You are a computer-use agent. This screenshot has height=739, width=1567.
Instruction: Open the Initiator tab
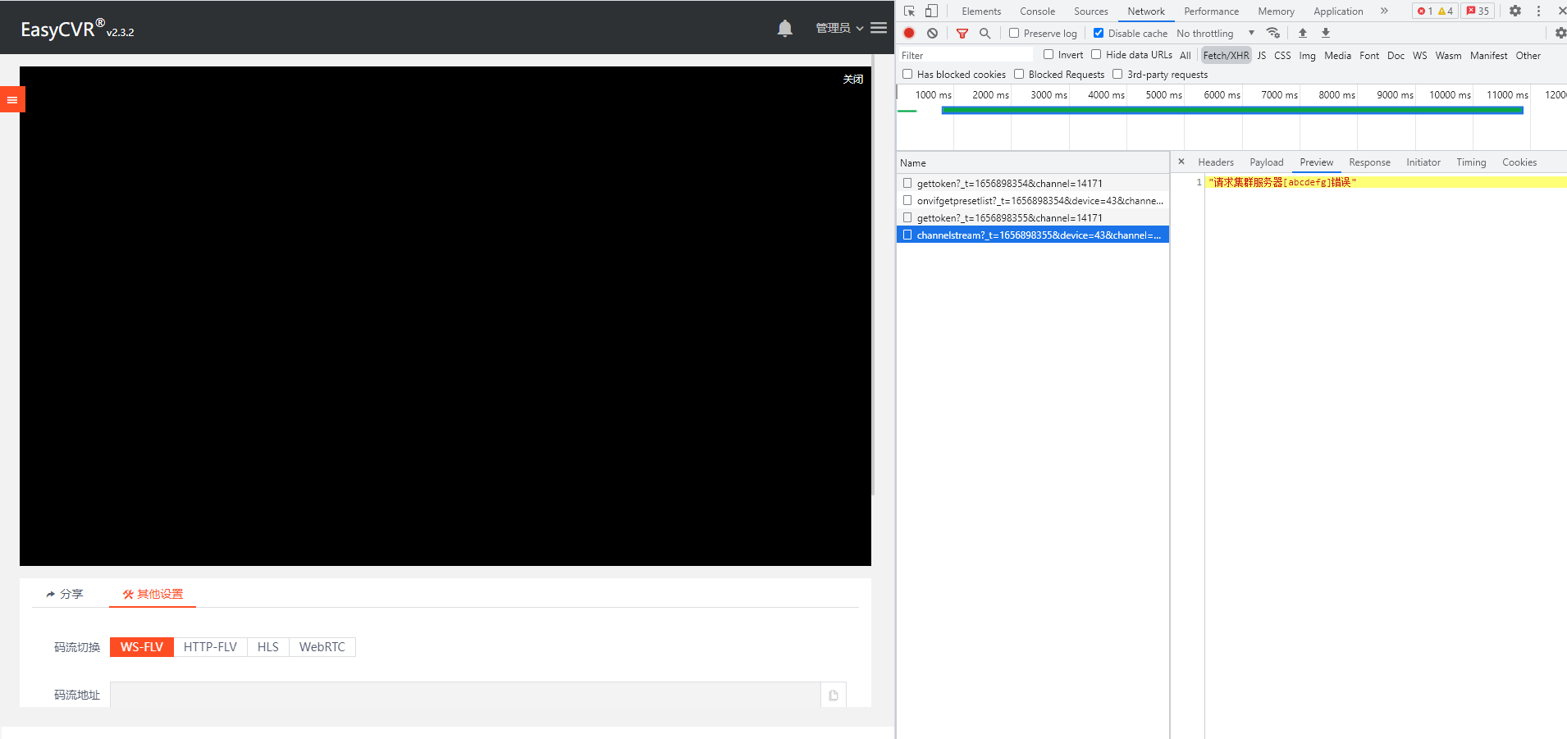(x=1423, y=162)
